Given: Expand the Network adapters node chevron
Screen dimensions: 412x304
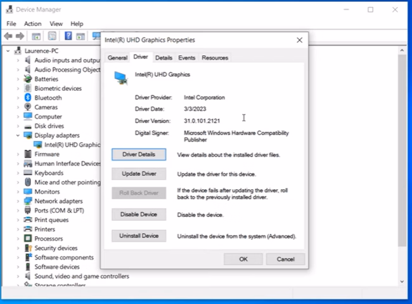Looking at the screenshot, I should point(18,201).
